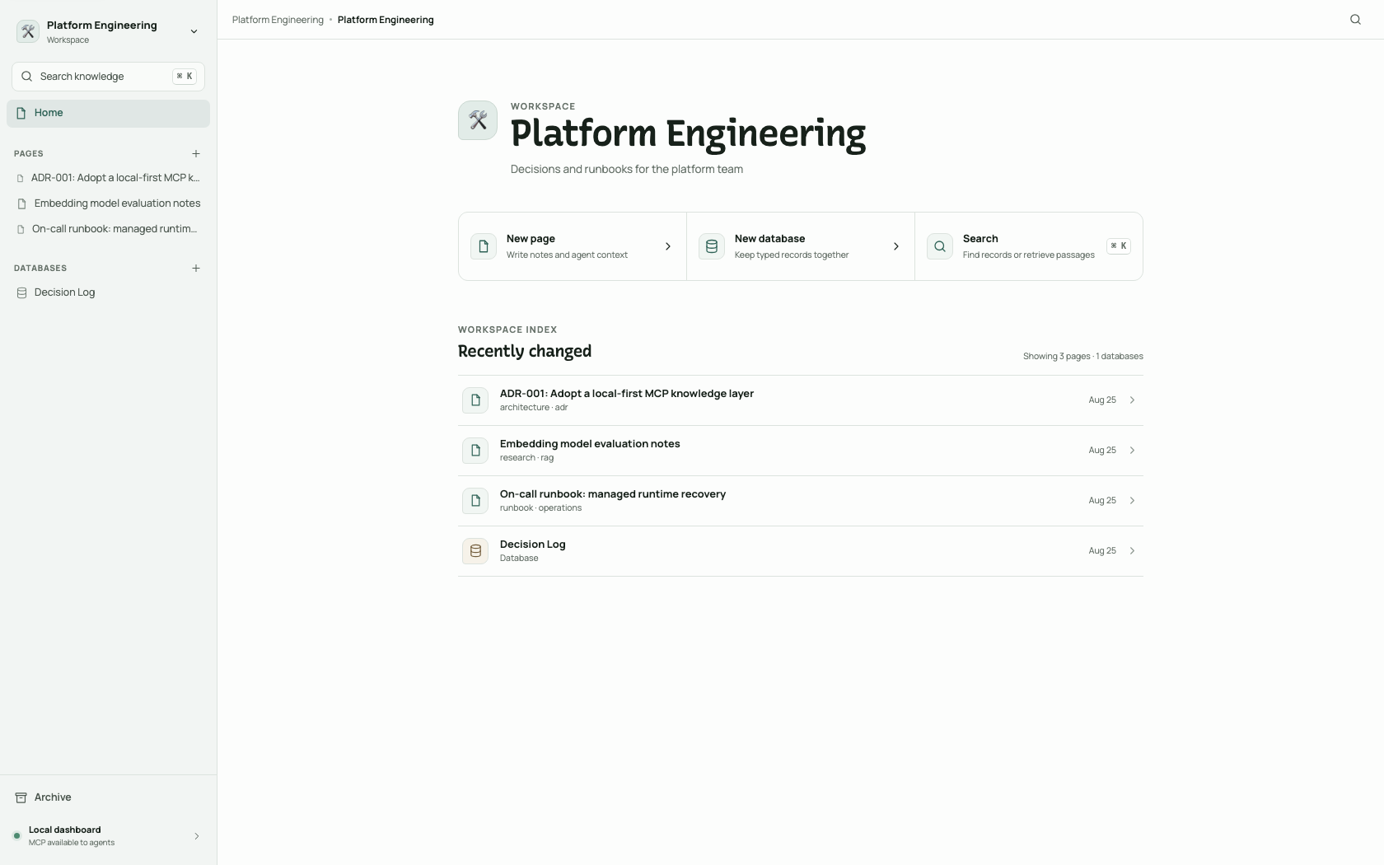1384x865 pixels.
Task: Add a new page using Pages plus icon
Action: click(196, 154)
